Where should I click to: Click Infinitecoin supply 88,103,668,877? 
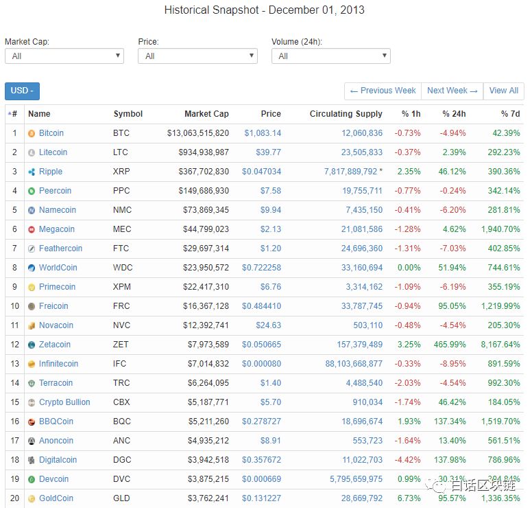354,364
